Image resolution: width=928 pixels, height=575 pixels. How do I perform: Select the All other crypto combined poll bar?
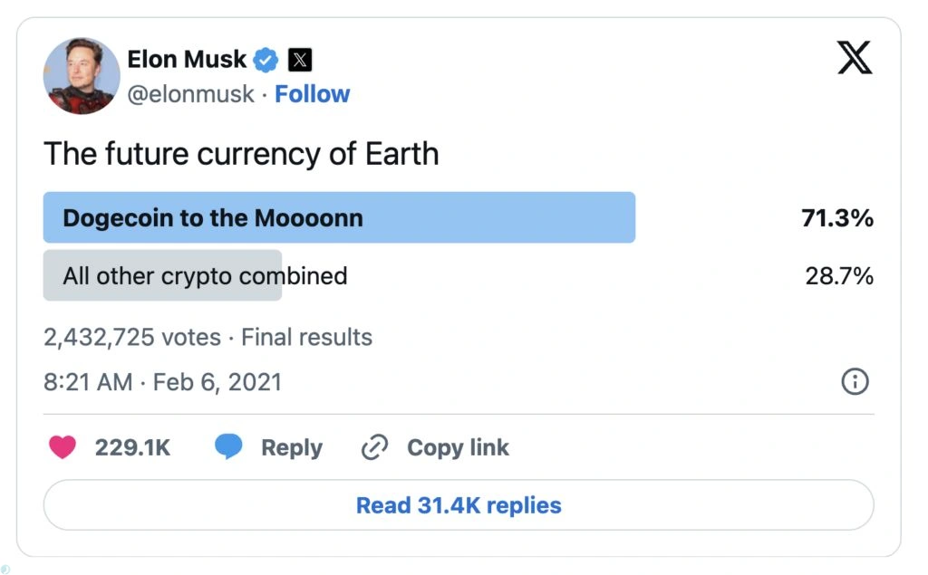point(163,276)
